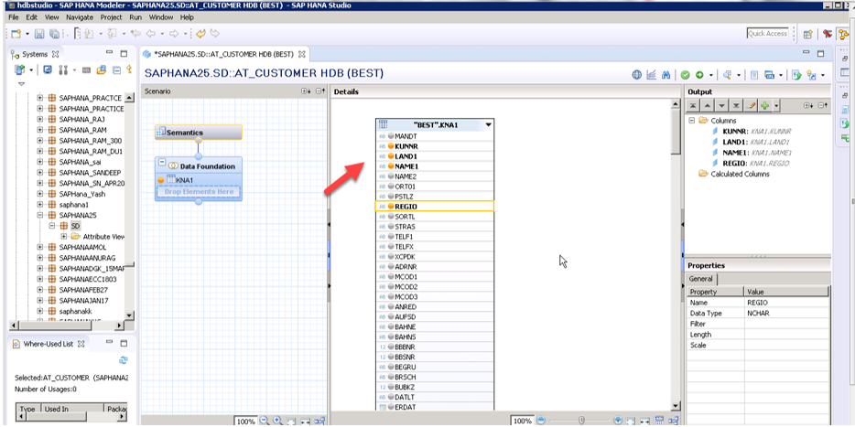Click the refresh icon in Where-Used List
The image size is (855, 427).
[x=124, y=360]
